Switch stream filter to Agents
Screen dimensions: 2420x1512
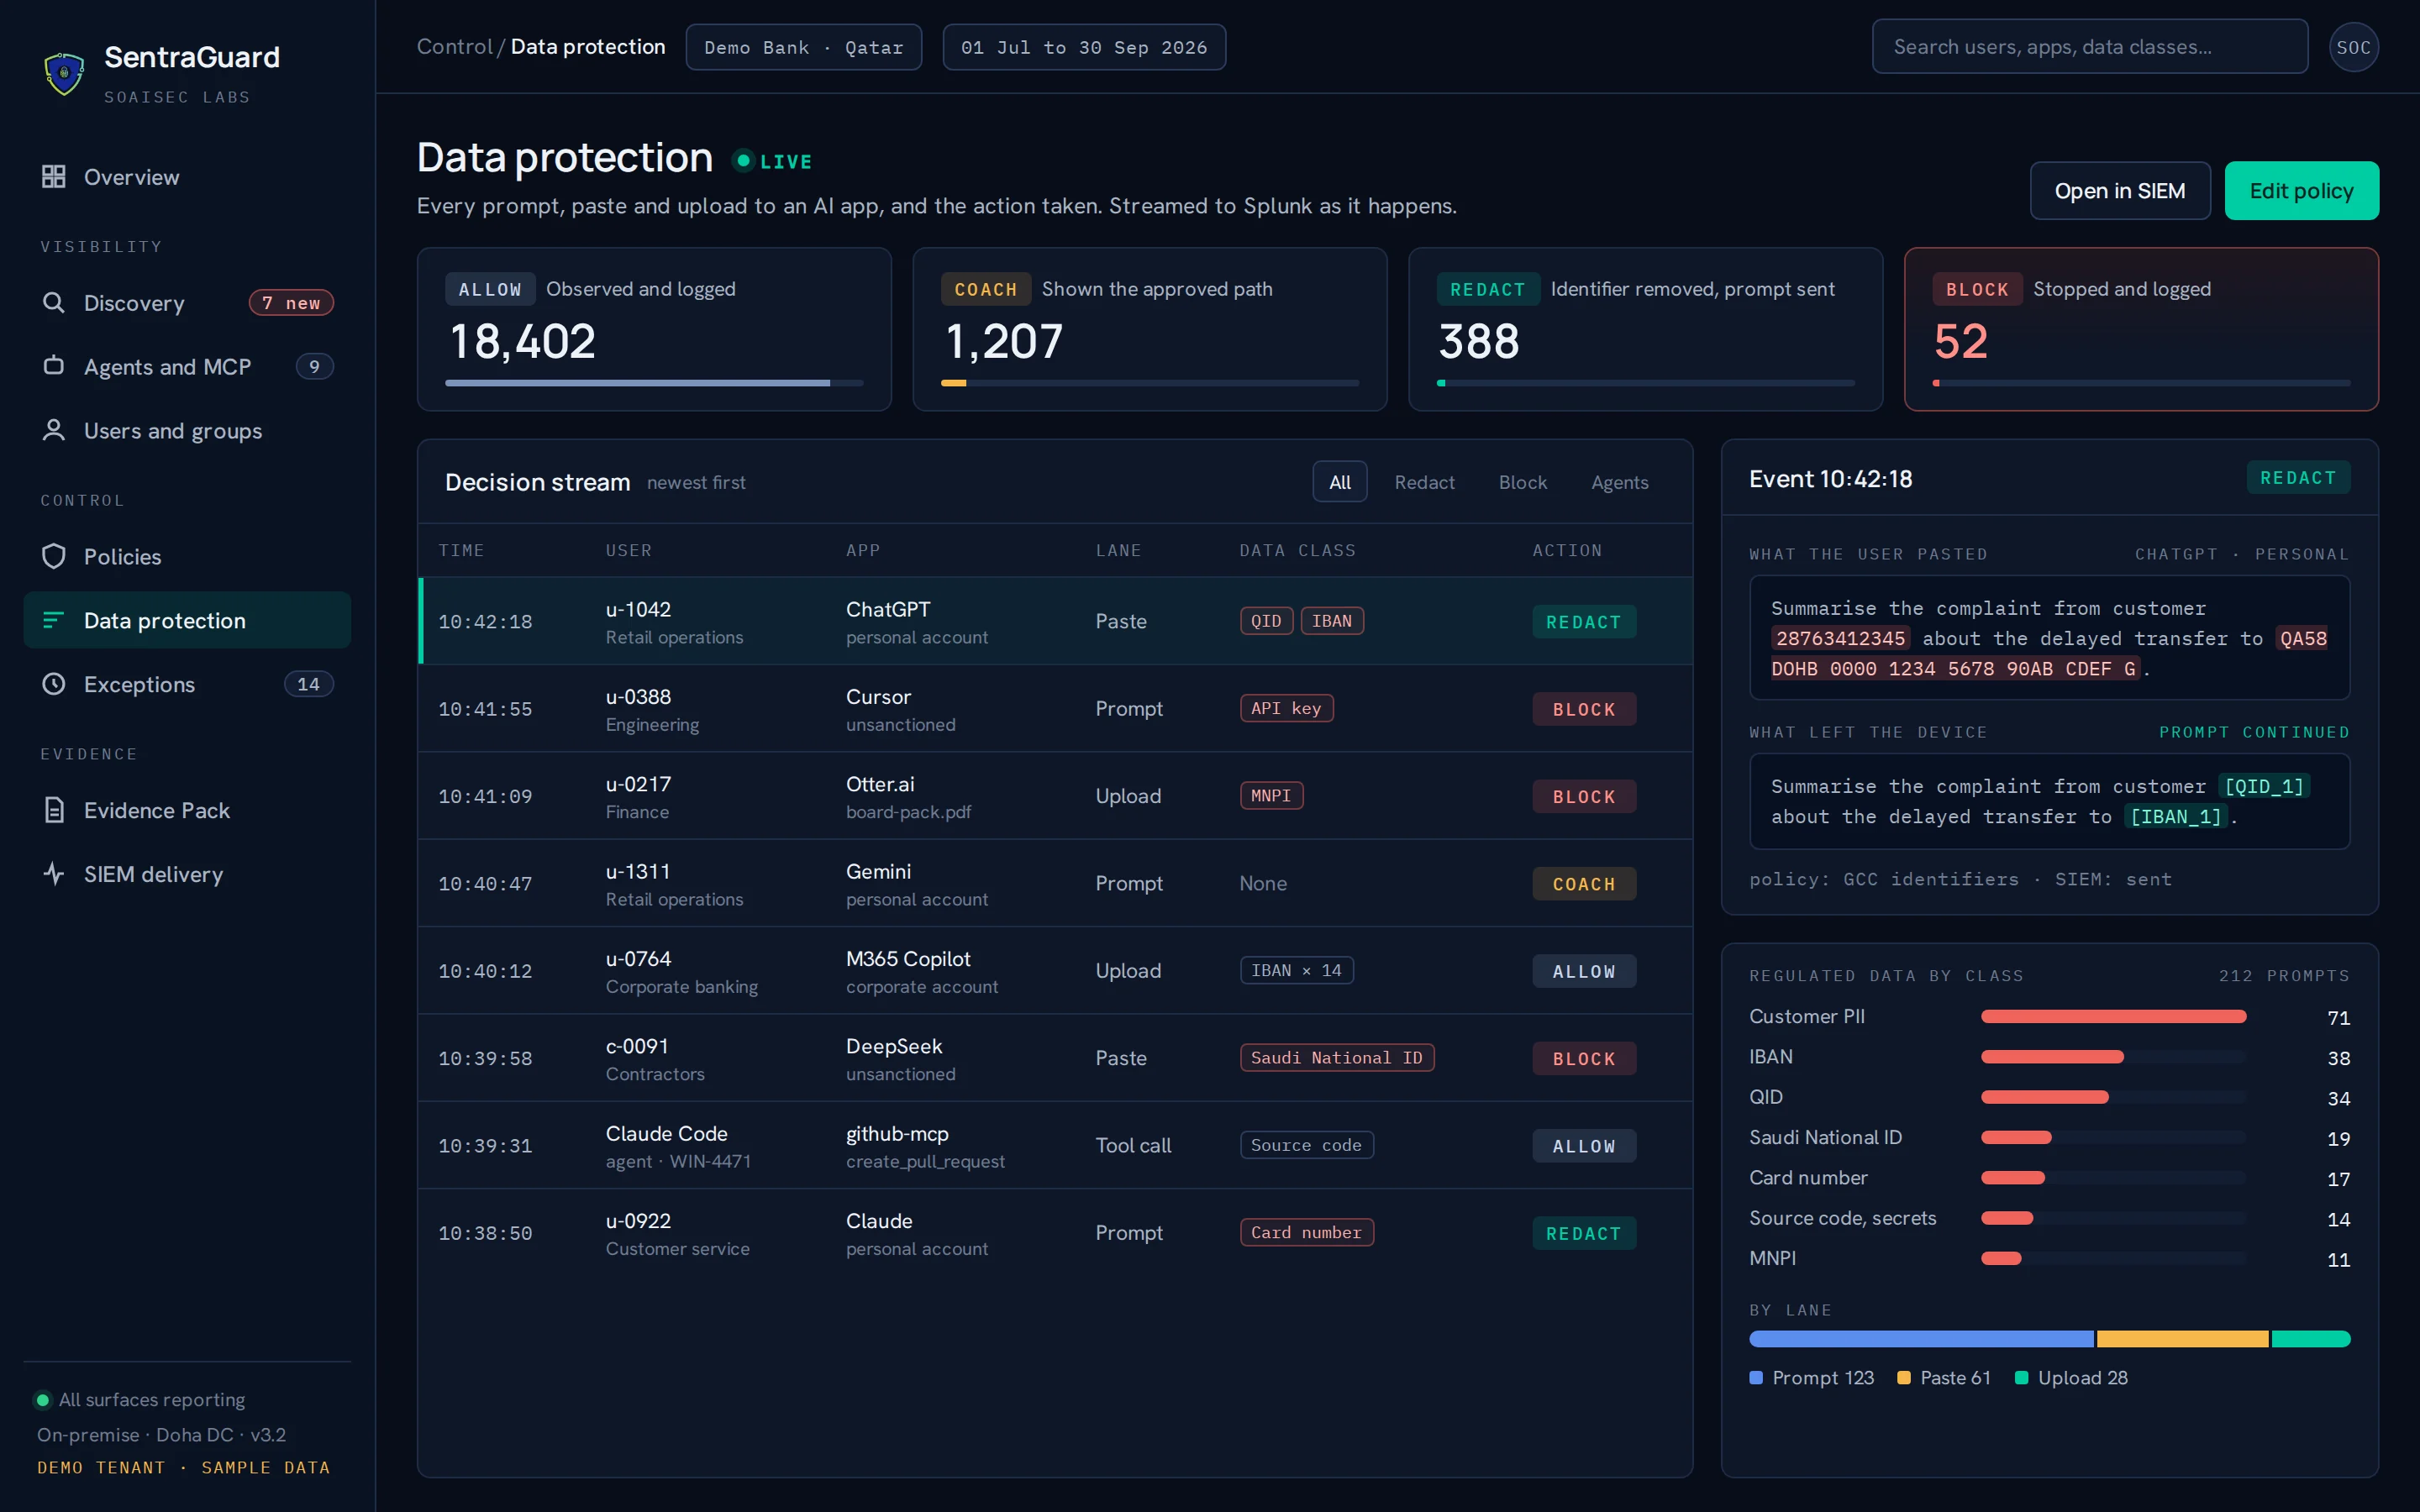(1619, 482)
